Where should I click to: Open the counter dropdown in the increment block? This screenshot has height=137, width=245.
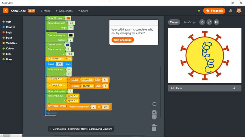point(53,106)
